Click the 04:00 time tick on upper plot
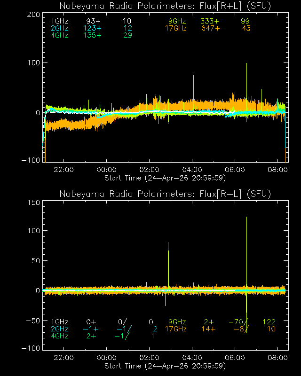This screenshot has height=376, width=301. point(192,170)
